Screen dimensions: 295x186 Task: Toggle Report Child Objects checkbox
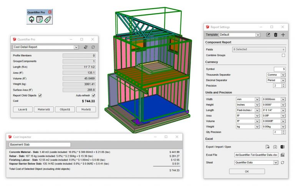pyautogui.click(x=40, y=95)
